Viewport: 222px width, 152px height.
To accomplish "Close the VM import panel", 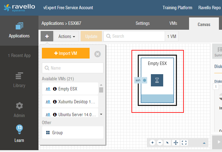I will pyautogui.click(x=97, y=54).
